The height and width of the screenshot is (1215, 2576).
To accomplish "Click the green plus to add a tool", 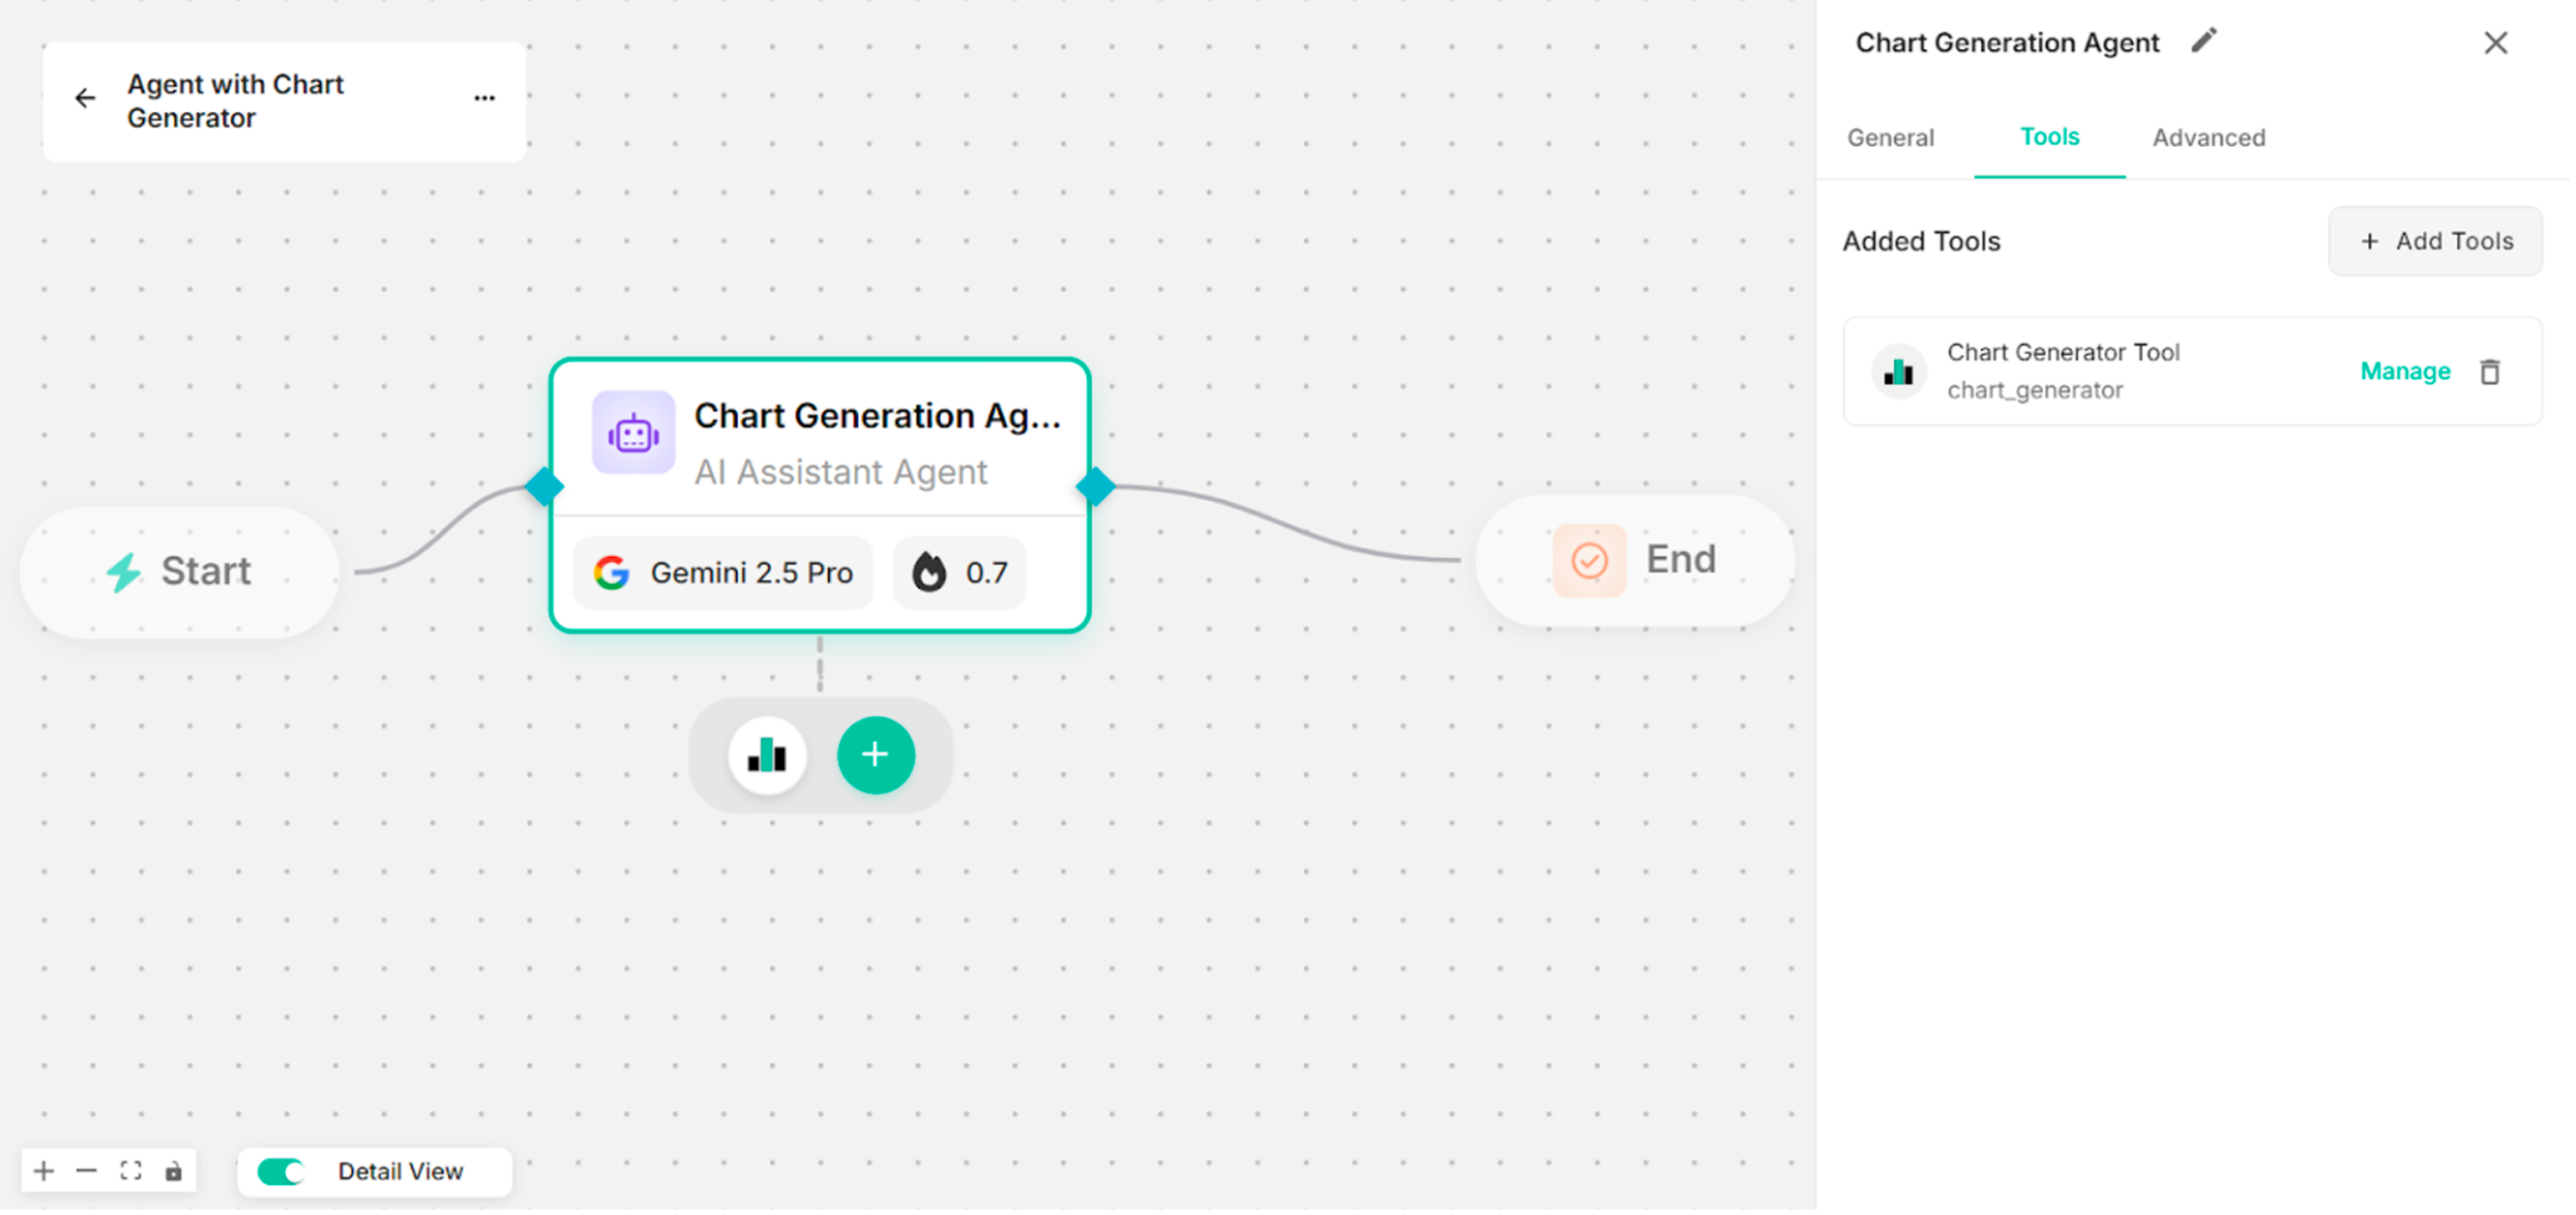I will coord(875,755).
